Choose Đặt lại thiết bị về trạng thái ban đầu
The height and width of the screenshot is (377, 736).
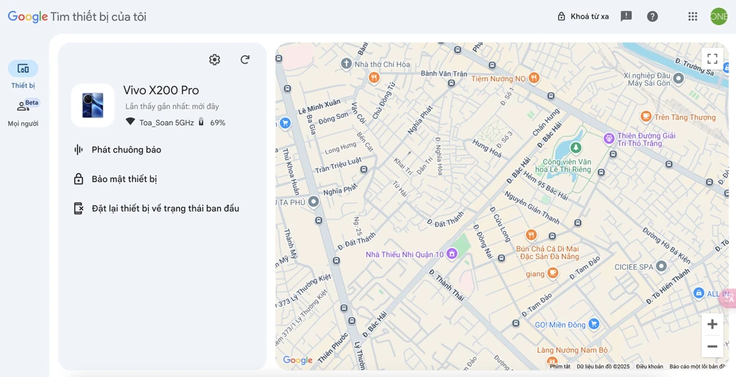(156, 208)
